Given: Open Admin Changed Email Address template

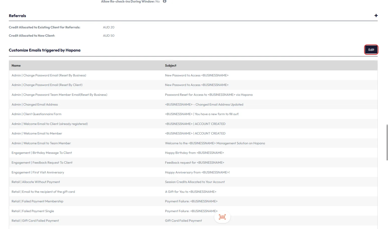Looking at the screenshot, I should point(35,105).
